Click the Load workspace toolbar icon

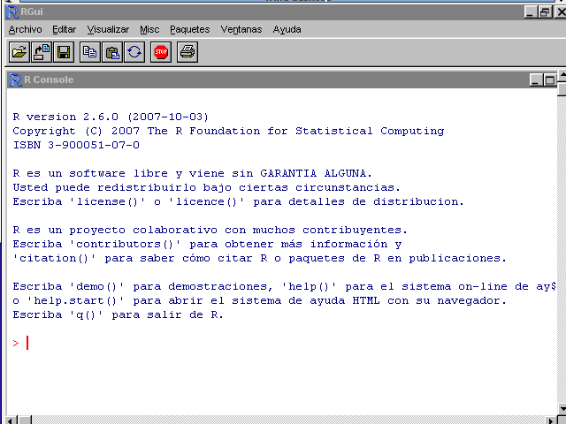click(x=41, y=52)
